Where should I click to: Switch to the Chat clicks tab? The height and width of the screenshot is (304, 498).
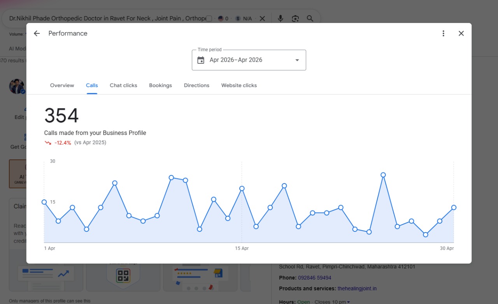(x=123, y=86)
